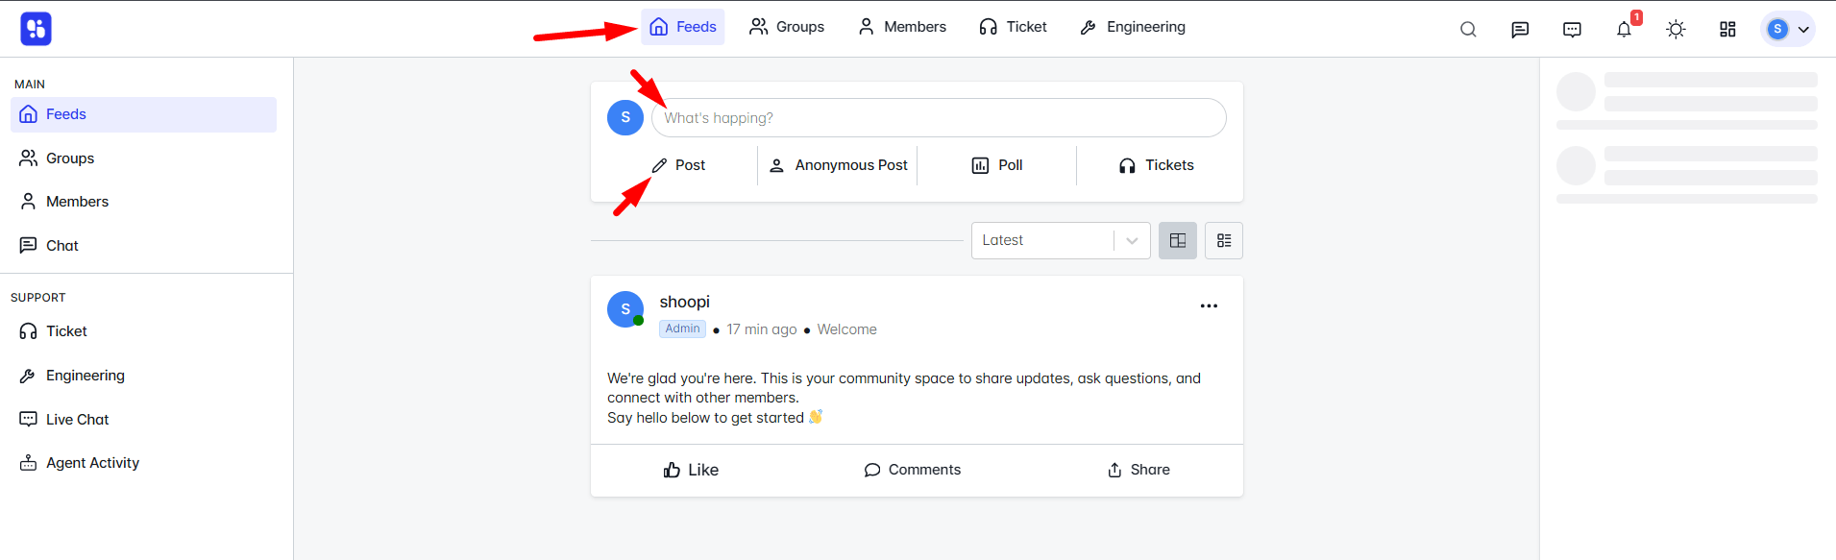Open the apps grid icon in header
Viewport: 1836px width, 560px height.
(1727, 29)
